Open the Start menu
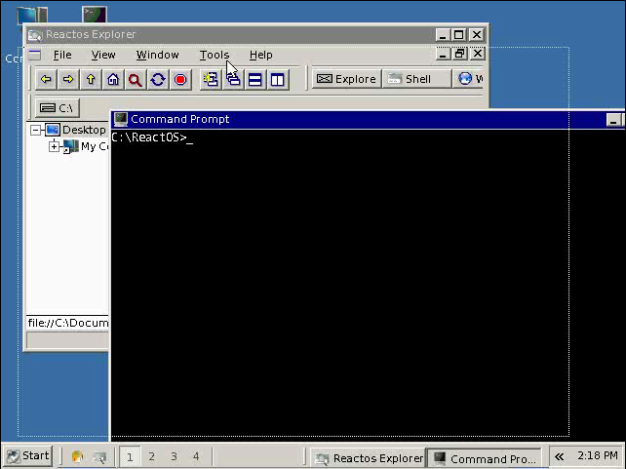 coord(28,455)
